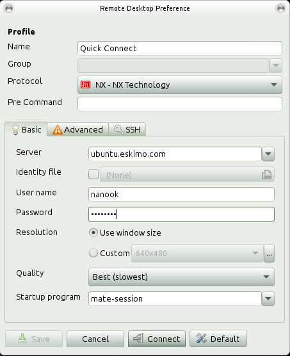Click the tools icon on Default button
This screenshot has height=356, width=290.
(201, 339)
